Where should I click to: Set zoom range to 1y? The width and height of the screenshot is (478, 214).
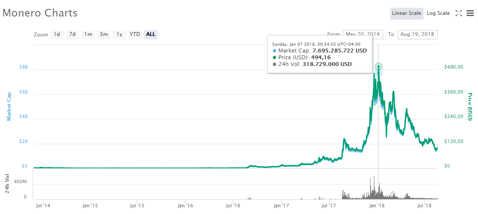click(119, 34)
